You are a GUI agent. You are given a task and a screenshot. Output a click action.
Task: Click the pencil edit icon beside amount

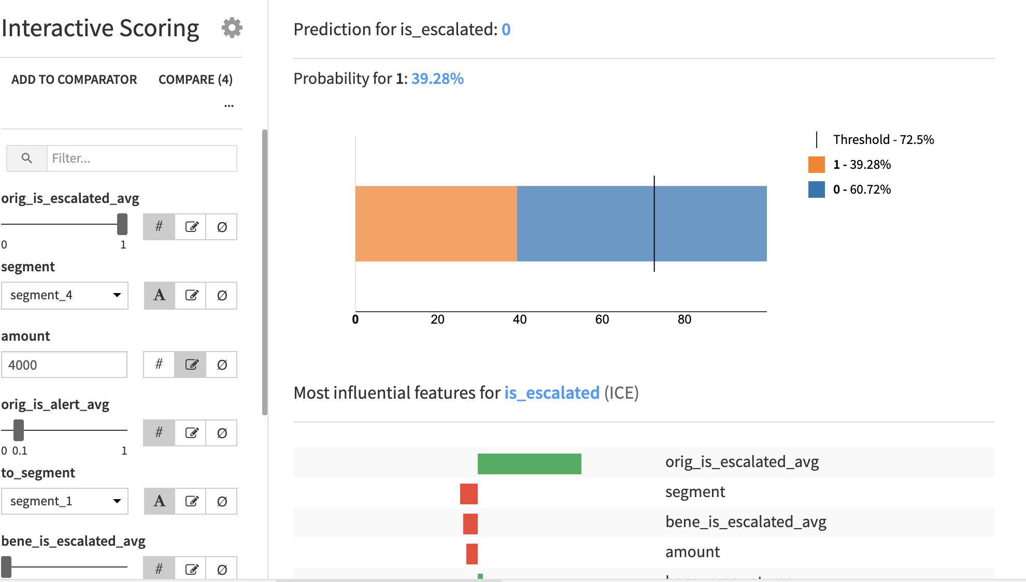pos(190,365)
